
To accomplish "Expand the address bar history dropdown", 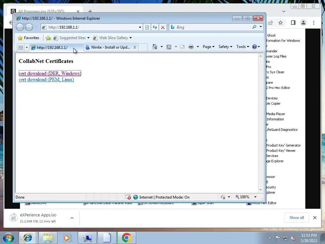I will click(140, 27).
